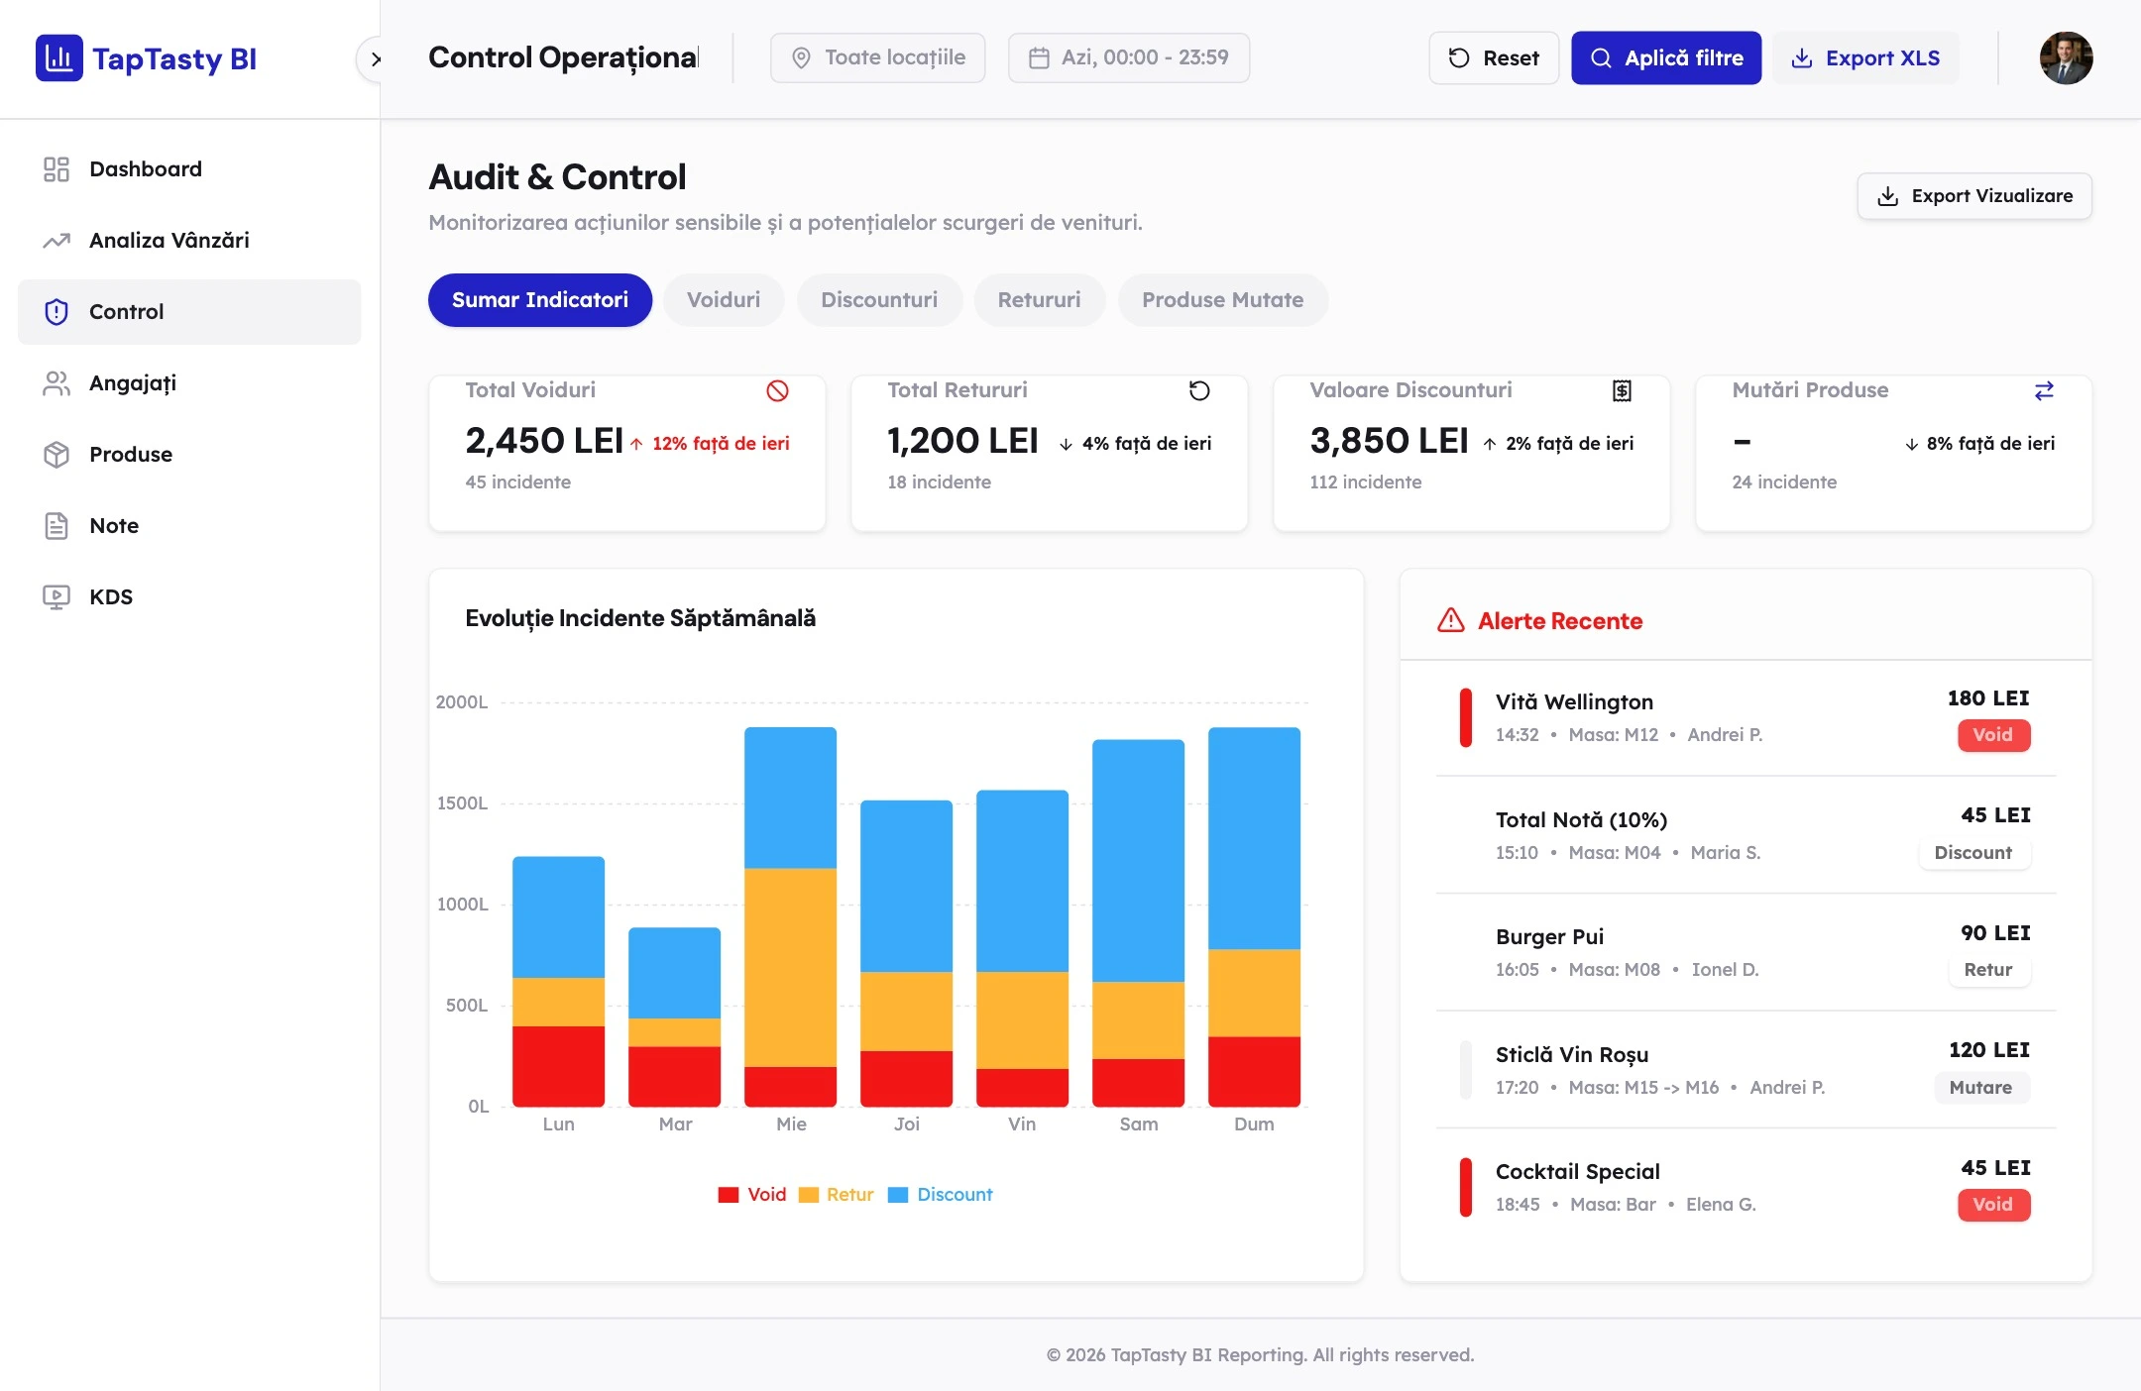
Task: Click the Angajați people icon
Action: click(x=56, y=383)
